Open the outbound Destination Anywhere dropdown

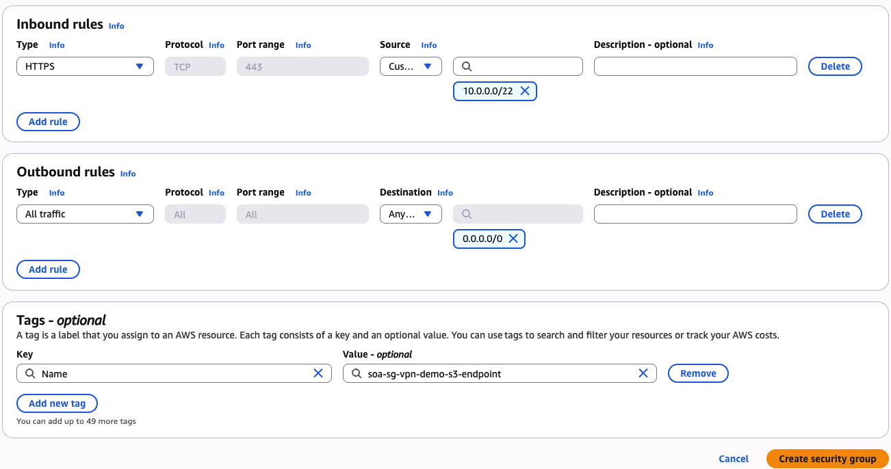click(x=411, y=214)
